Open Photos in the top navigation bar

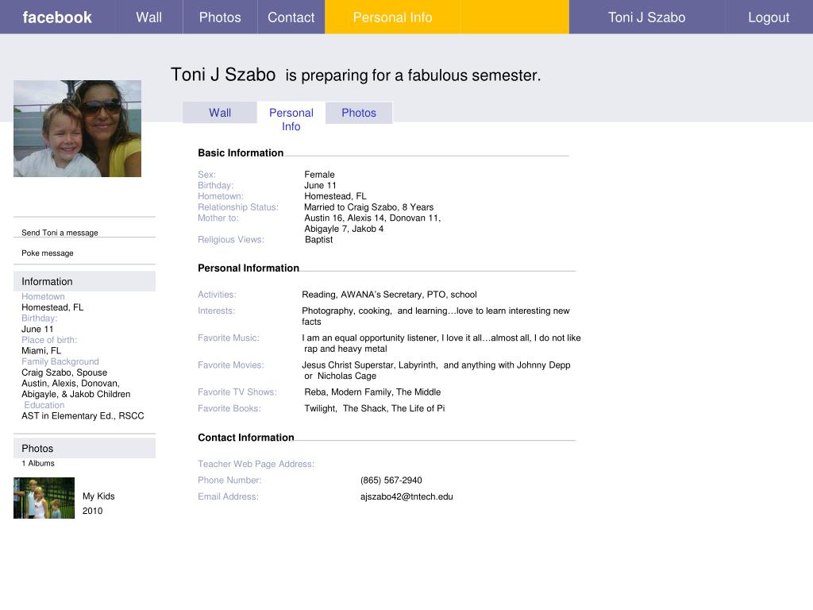pyautogui.click(x=220, y=17)
